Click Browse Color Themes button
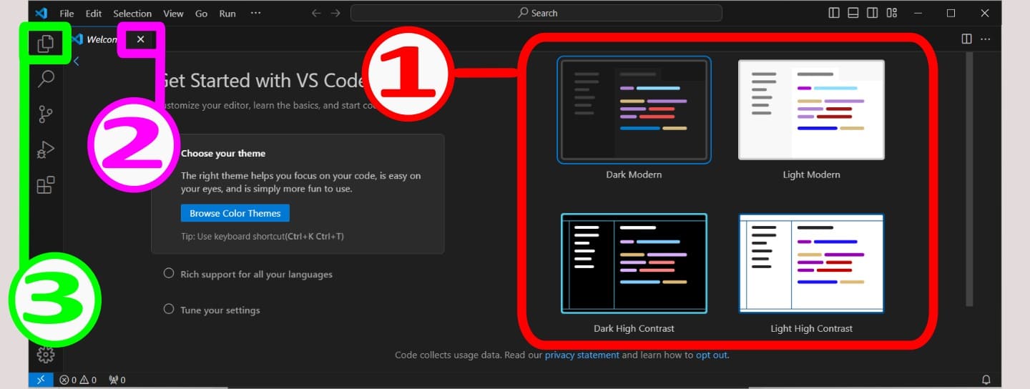 [235, 213]
